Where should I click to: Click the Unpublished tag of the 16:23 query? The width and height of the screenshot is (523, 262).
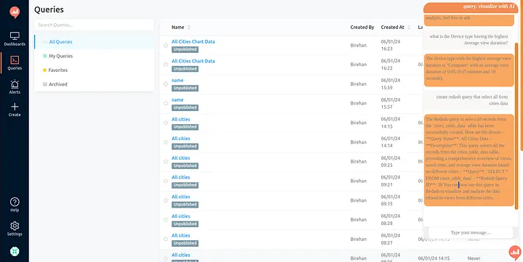click(x=185, y=49)
